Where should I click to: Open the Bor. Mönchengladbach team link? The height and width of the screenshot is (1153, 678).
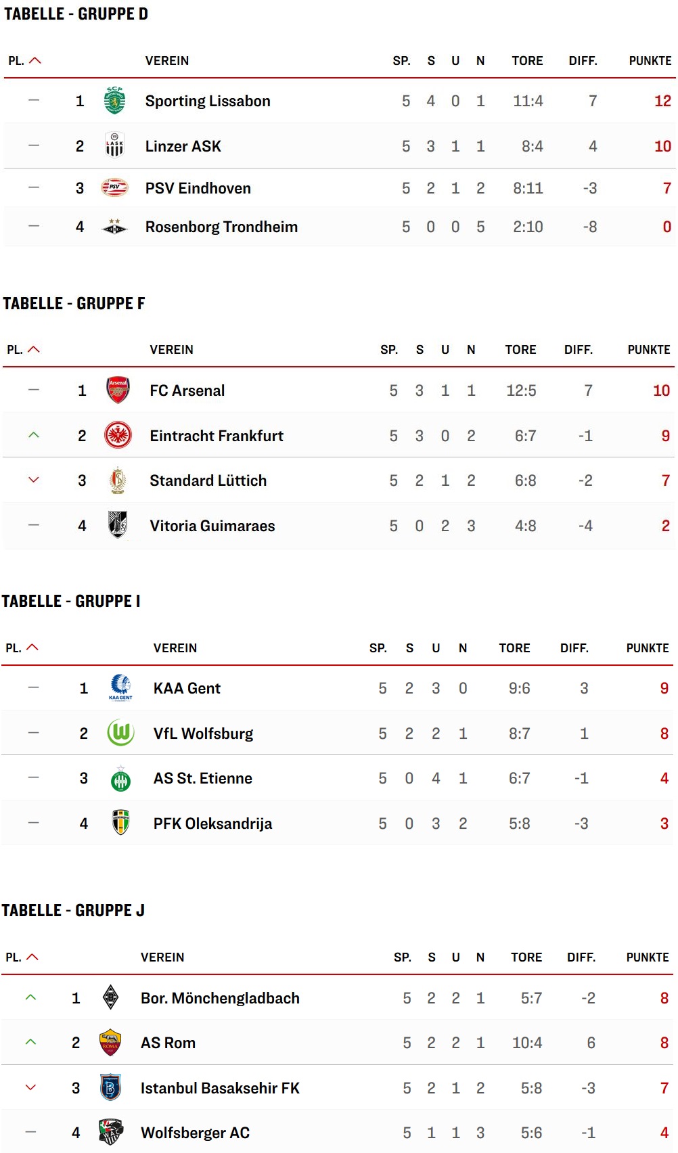[x=220, y=998]
